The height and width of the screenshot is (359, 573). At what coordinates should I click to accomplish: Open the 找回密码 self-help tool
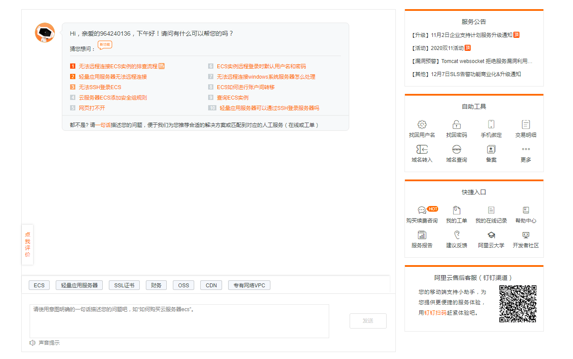pos(456,129)
